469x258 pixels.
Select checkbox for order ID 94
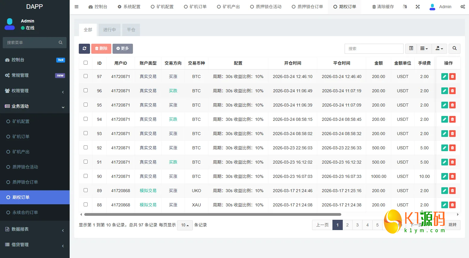pos(85,119)
